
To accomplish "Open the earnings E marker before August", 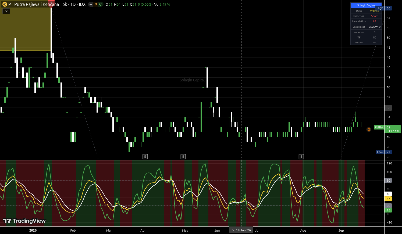I will tap(301, 157).
